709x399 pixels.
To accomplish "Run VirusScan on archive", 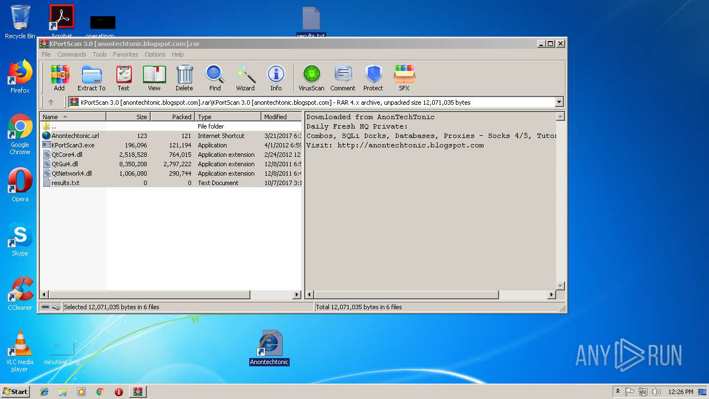I will click(x=311, y=78).
